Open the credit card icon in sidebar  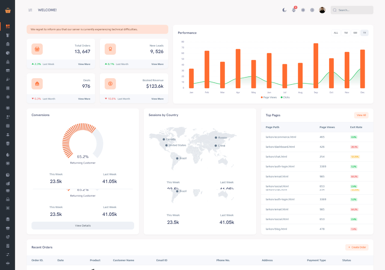(8, 71)
